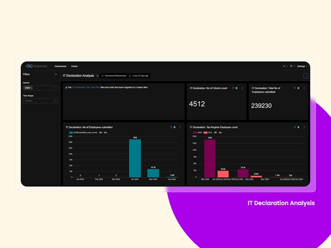Screen dimensions: 331x248
Task: Click filter count badge on No of Clients count
Action: (x=236, y=88)
